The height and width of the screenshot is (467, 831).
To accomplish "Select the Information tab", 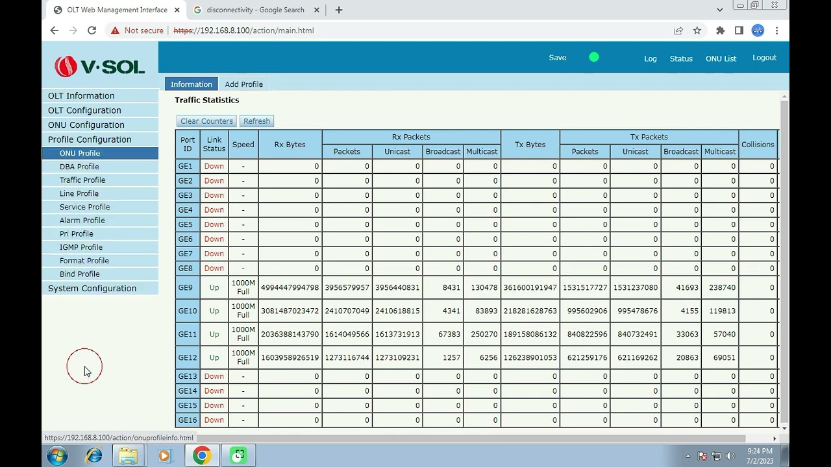I will pos(192,84).
